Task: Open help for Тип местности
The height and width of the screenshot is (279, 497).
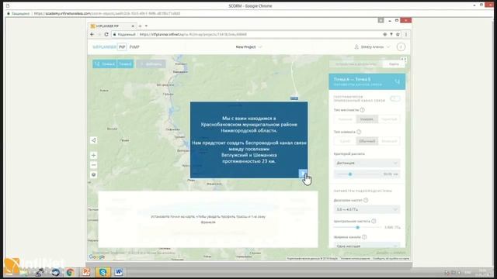Action: coord(363,110)
